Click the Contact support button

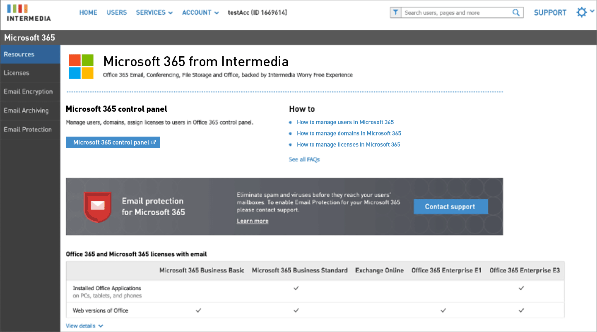pos(451,207)
